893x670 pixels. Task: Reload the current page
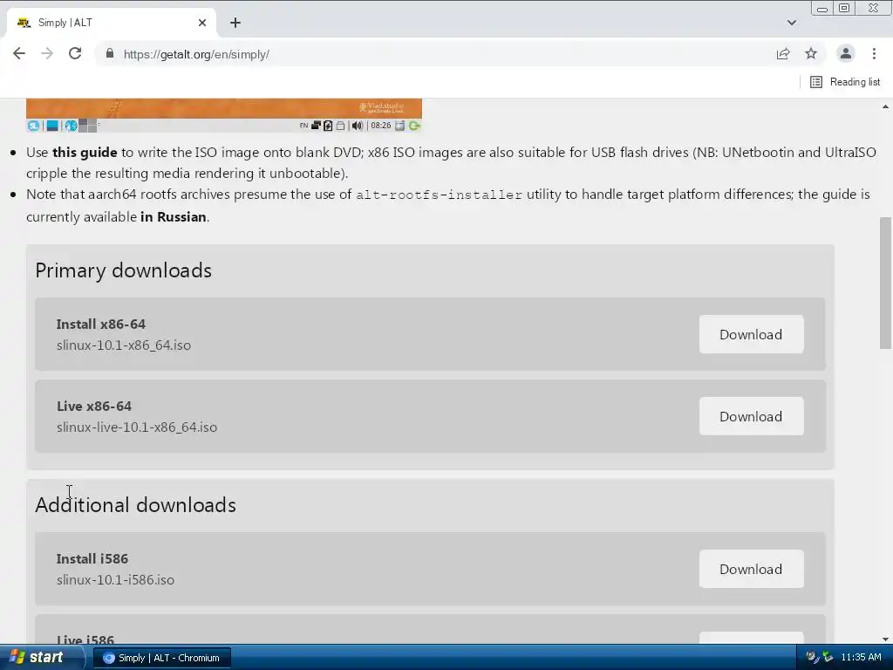pyautogui.click(x=75, y=53)
